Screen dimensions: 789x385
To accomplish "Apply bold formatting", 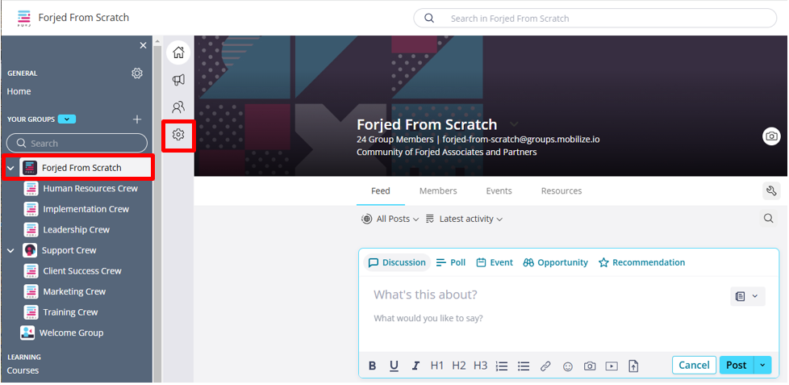I will pos(373,366).
